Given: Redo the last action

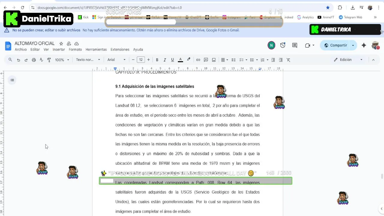Looking at the screenshot, I should coord(26,60).
